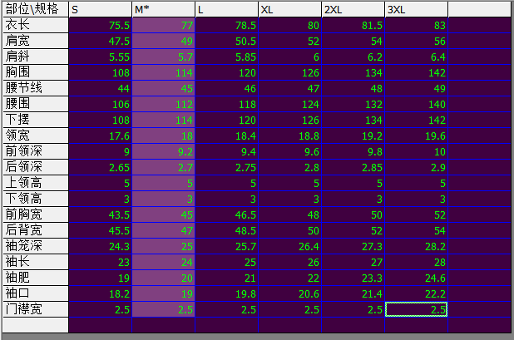Select the 袖肥 row header
Image resolution: width=514 pixels, height=340 pixels.
pyautogui.click(x=36, y=278)
